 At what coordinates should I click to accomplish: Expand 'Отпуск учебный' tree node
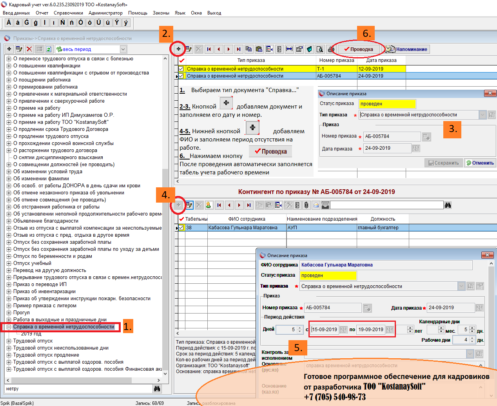[x=9, y=263]
